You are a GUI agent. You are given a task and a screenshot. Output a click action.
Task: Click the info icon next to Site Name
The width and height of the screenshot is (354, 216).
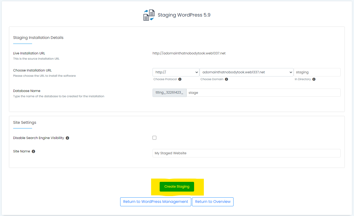33,151
